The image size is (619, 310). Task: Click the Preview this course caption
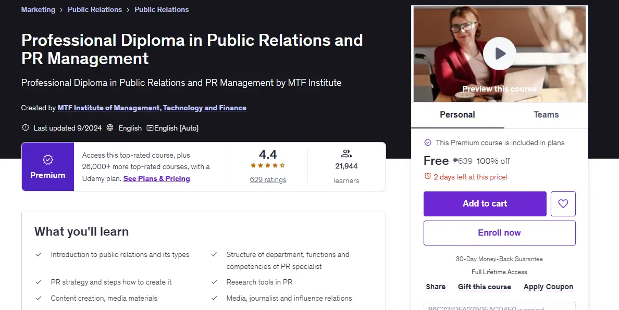(x=499, y=89)
